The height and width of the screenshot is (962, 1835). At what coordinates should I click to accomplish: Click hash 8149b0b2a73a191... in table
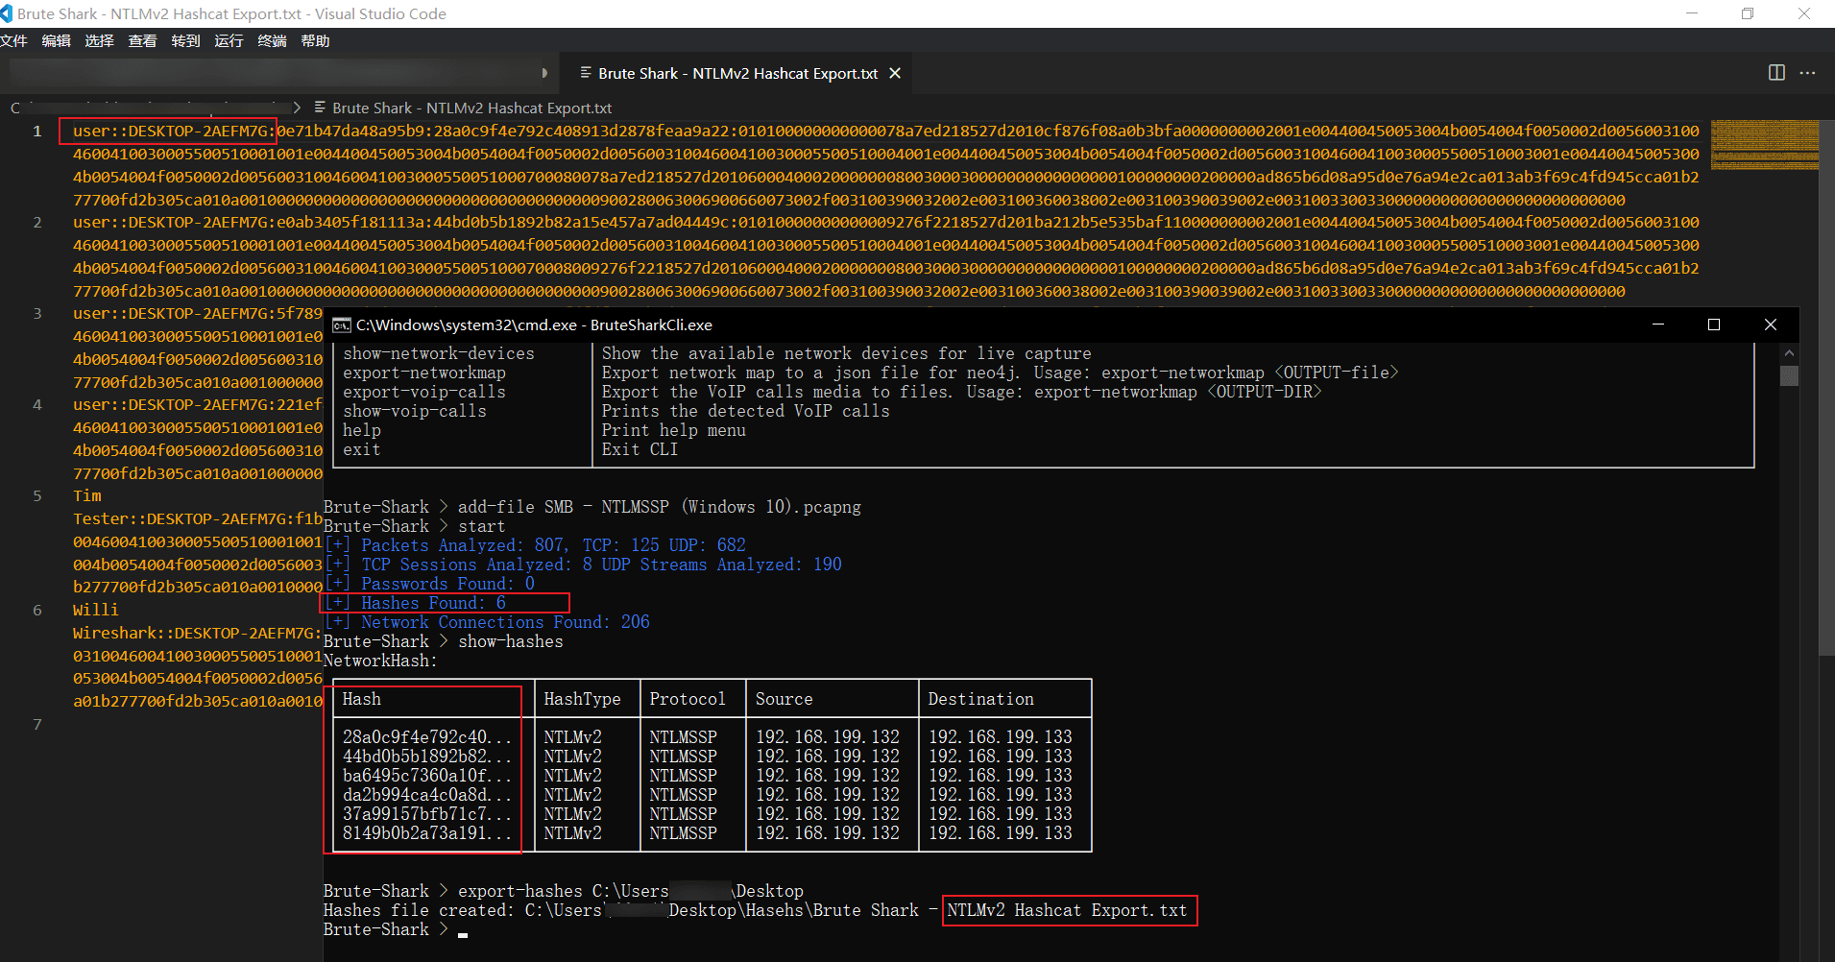pos(427,833)
